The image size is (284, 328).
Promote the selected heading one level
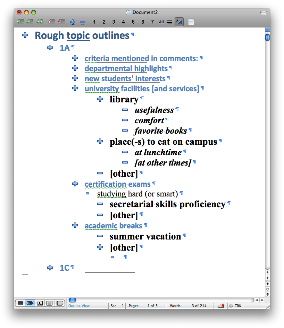(x=20, y=22)
